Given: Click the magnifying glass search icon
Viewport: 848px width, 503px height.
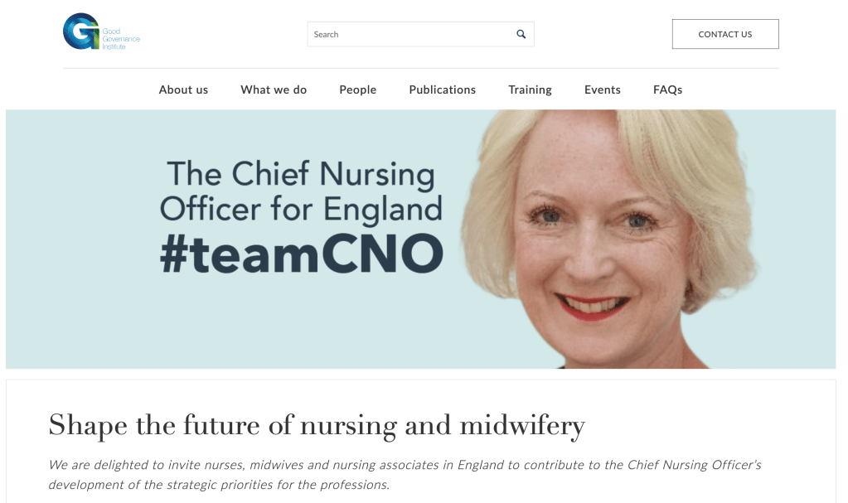Looking at the screenshot, I should [x=521, y=34].
